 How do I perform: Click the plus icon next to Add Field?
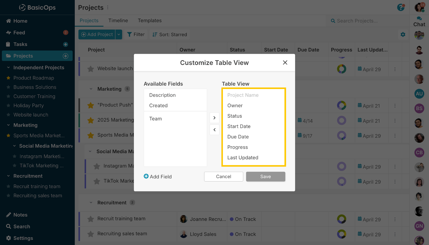coord(146,176)
